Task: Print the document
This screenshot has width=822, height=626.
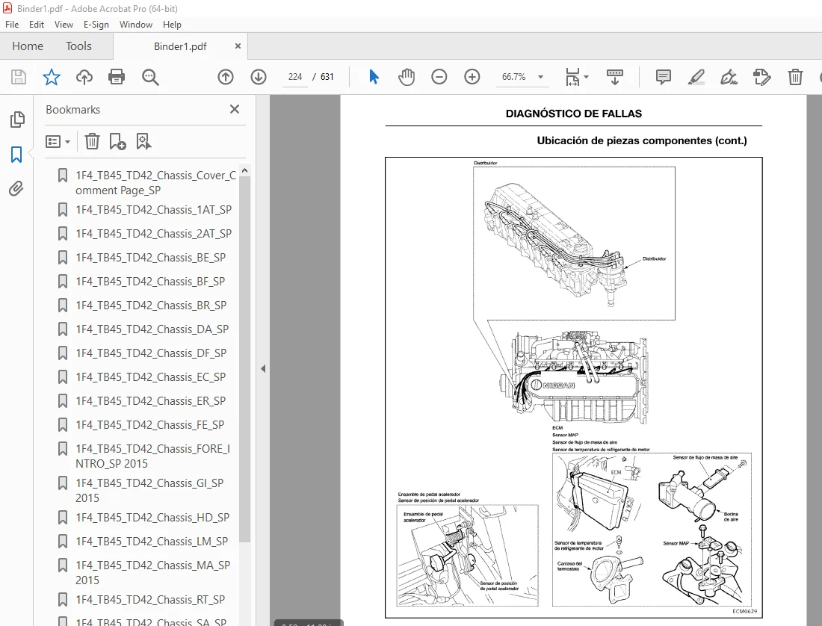Action: [117, 77]
